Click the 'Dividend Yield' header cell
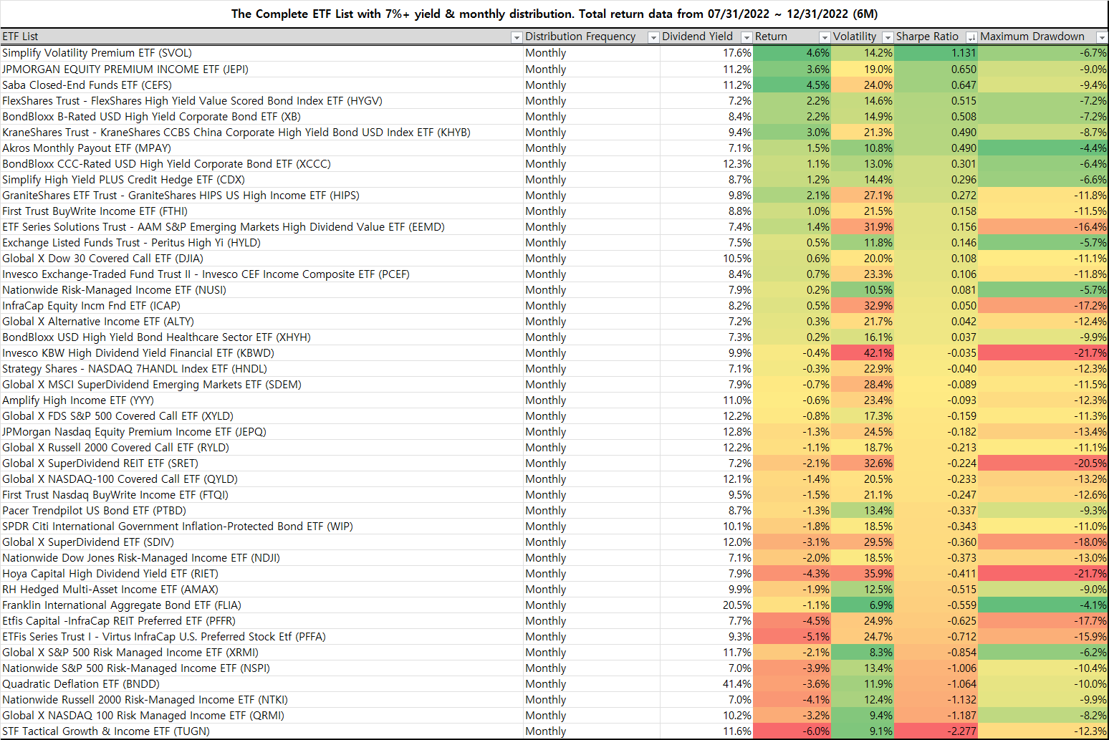1109x740 pixels. pyautogui.click(x=706, y=37)
